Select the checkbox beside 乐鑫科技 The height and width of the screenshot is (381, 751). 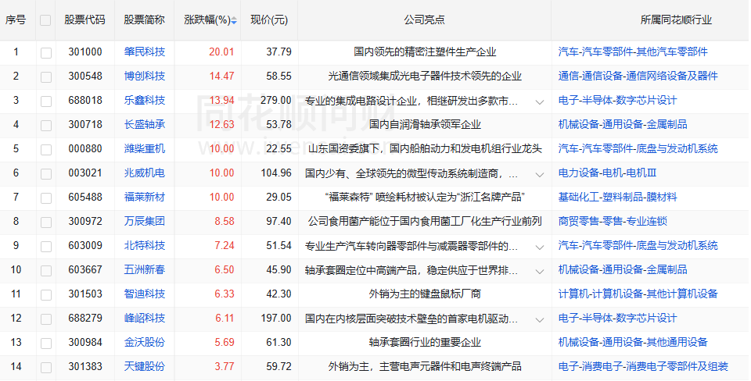pyautogui.click(x=46, y=101)
